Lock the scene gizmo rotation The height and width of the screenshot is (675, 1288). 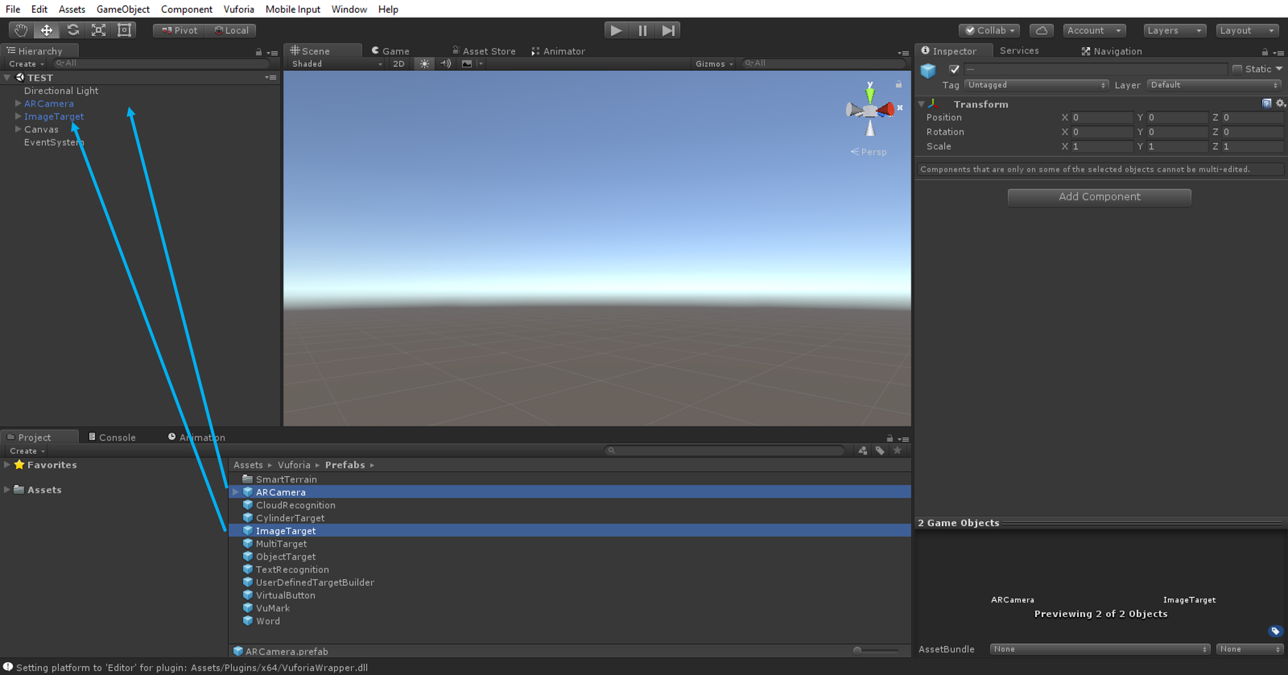pyautogui.click(x=899, y=84)
